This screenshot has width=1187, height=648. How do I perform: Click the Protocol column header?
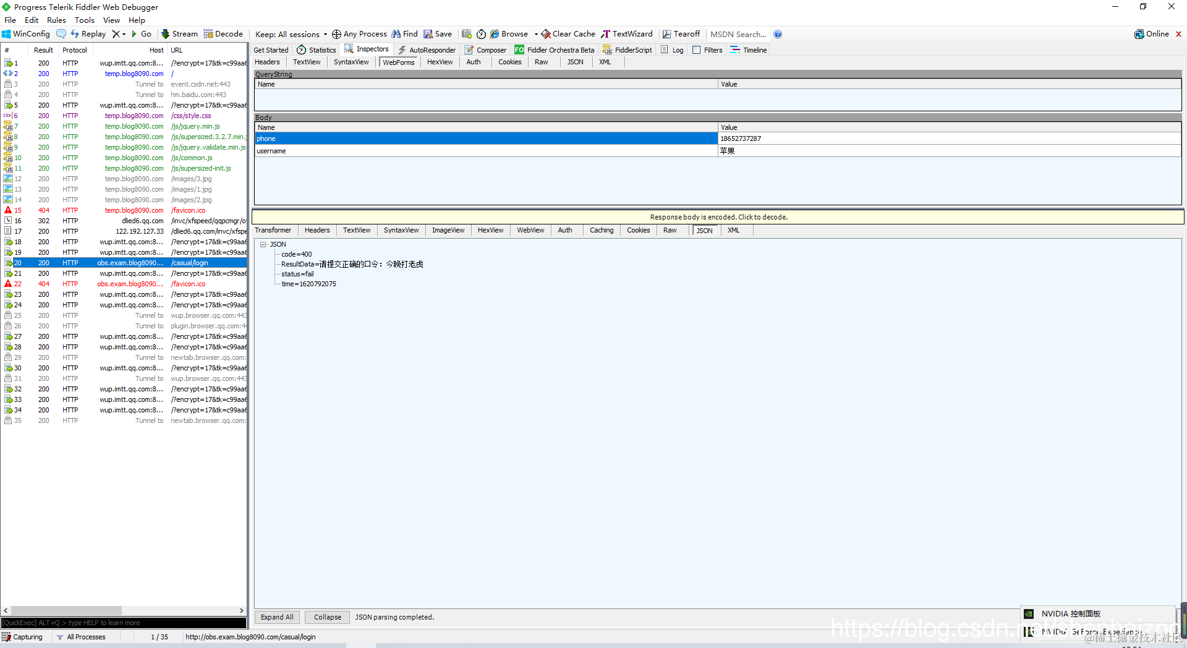click(x=75, y=50)
